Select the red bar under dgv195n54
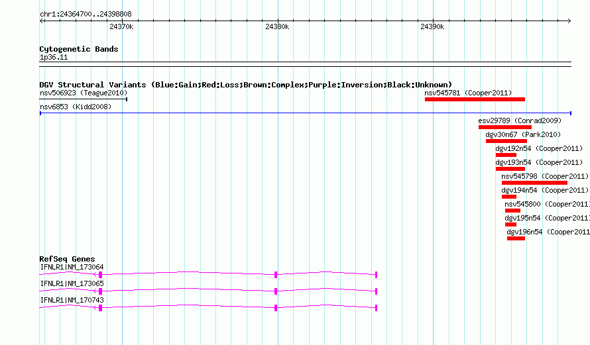Viewport: 590px width, 345px height. coord(510,224)
